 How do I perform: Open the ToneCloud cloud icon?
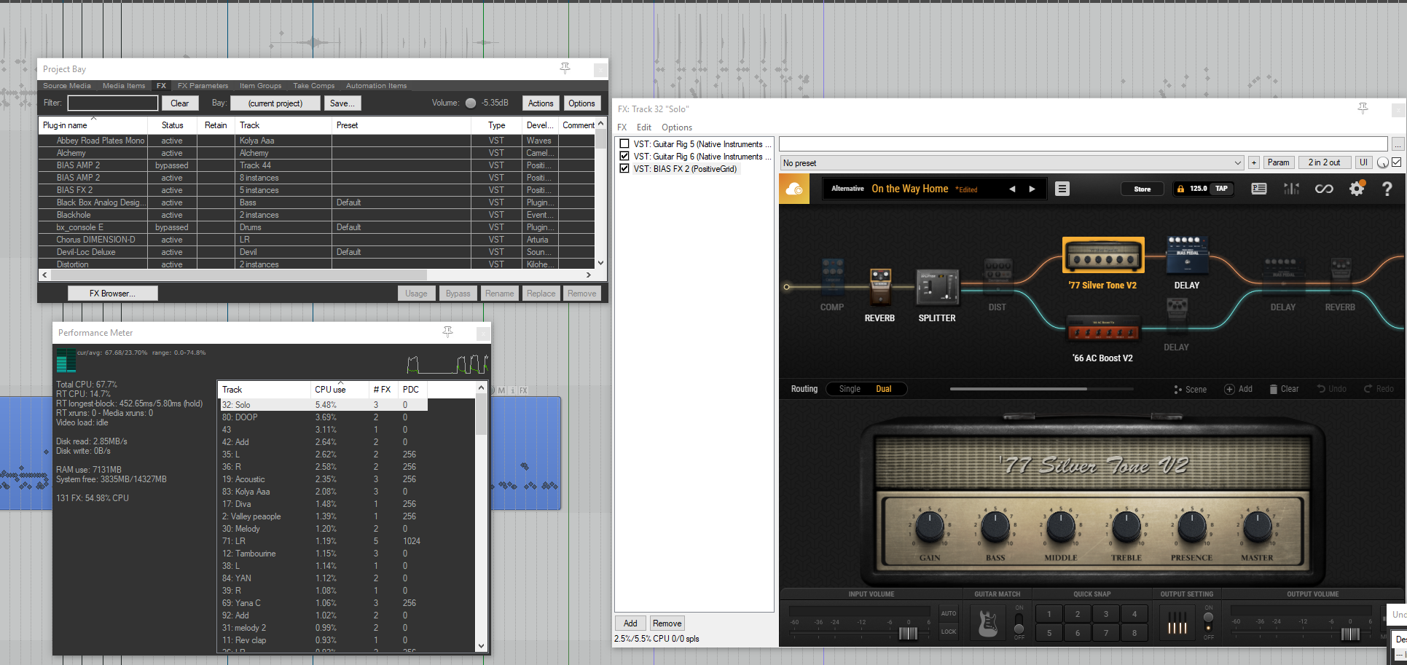tap(794, 189)
